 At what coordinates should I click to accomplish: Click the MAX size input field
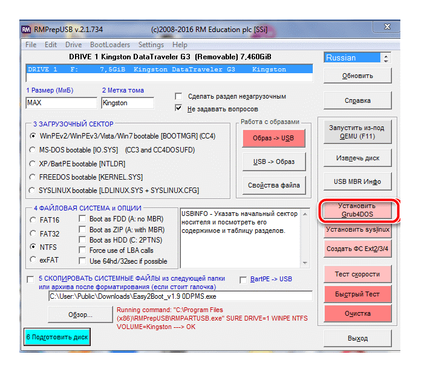[61, 103]
